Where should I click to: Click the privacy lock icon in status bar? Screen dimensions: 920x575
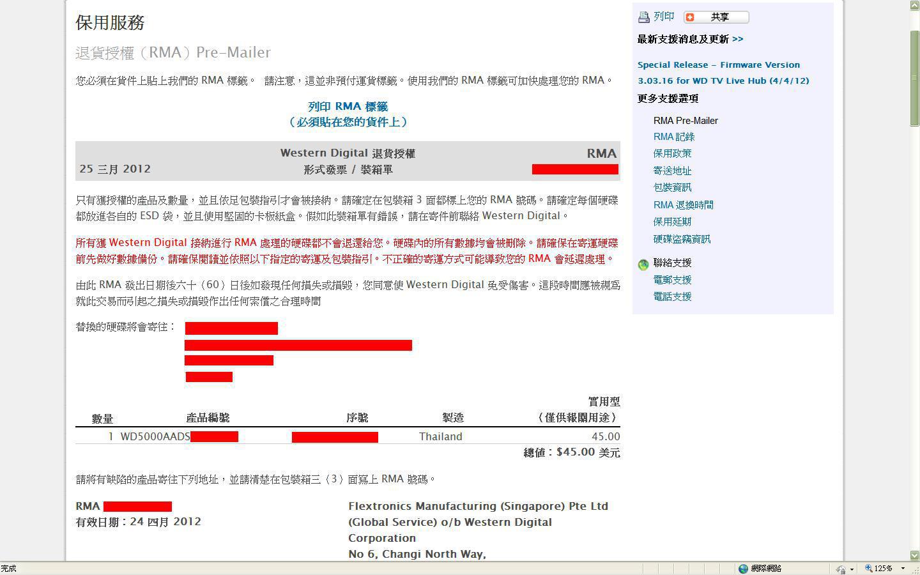point(841,569)
